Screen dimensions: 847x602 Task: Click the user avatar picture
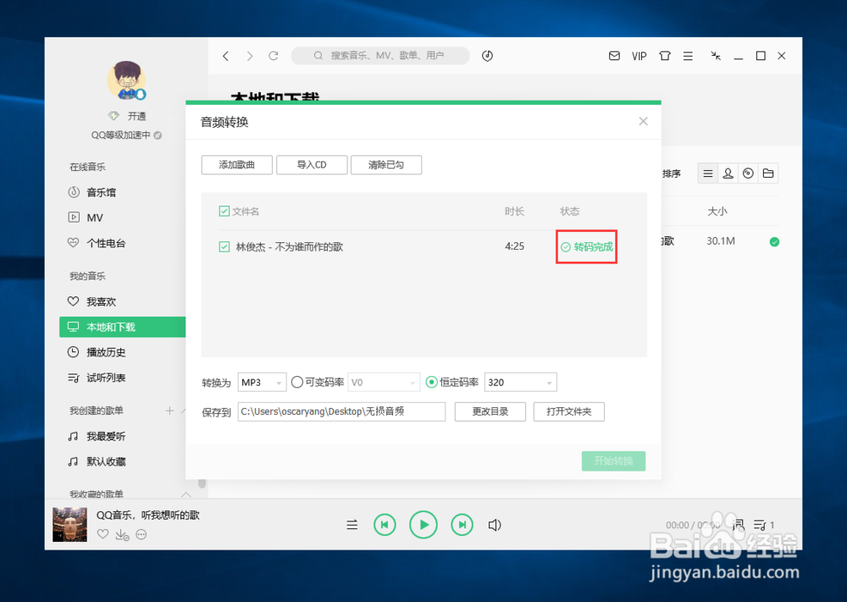[x=126, y=80]
